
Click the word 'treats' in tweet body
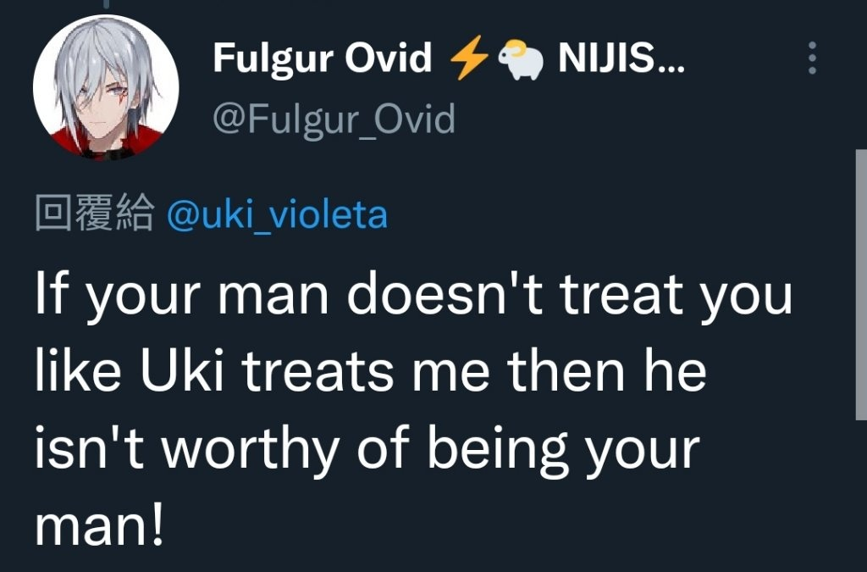click(318, 371)
